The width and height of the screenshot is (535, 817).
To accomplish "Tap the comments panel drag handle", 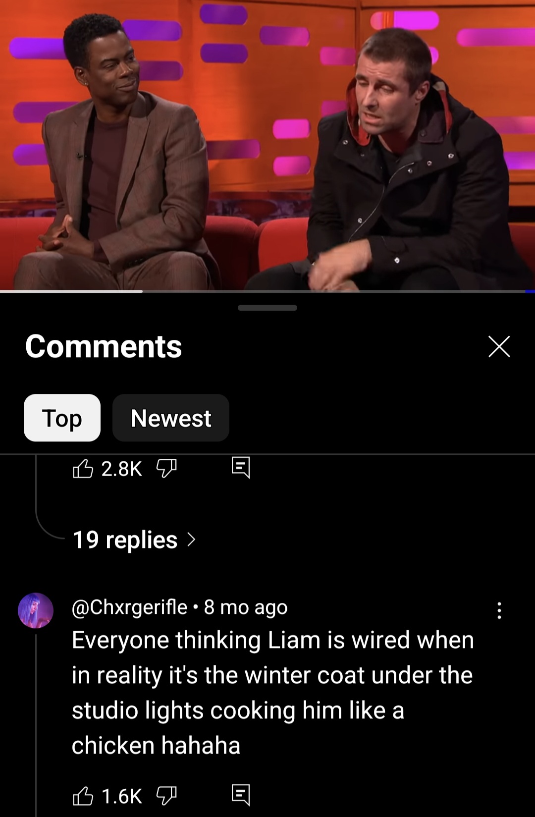I will (x=267, y=308).
